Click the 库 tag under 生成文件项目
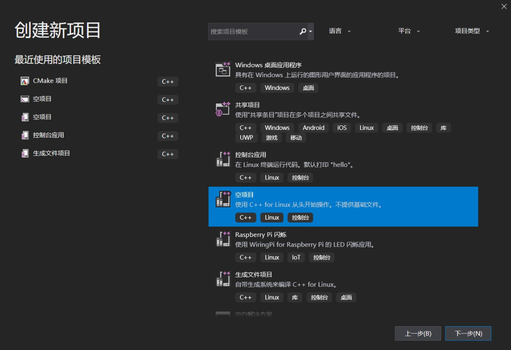This screenshot has height=350, width=511. click(295, 297)
